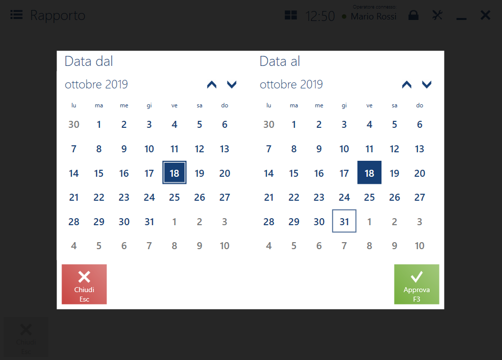Screen dimensions: 502x360
Task: Click the red Chiudi Esc button
Action: [x=84, y=284]
